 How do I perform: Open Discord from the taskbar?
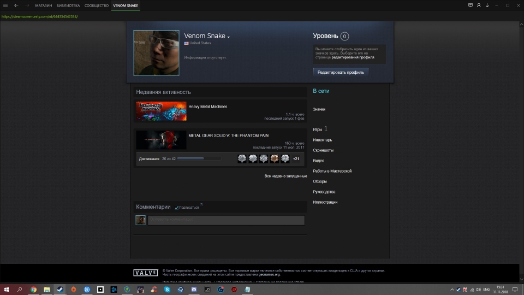(x=194, y=290)
